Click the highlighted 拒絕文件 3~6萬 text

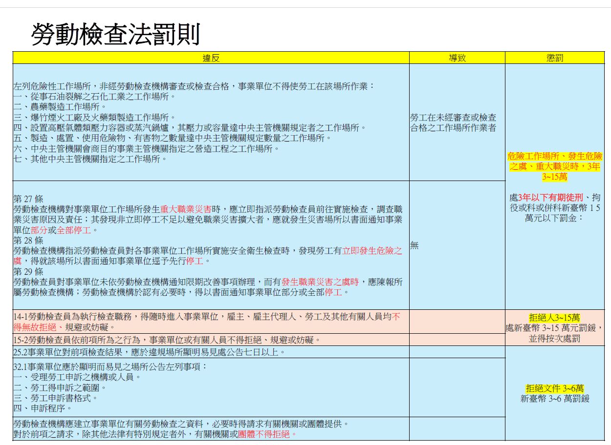(554, 388)
